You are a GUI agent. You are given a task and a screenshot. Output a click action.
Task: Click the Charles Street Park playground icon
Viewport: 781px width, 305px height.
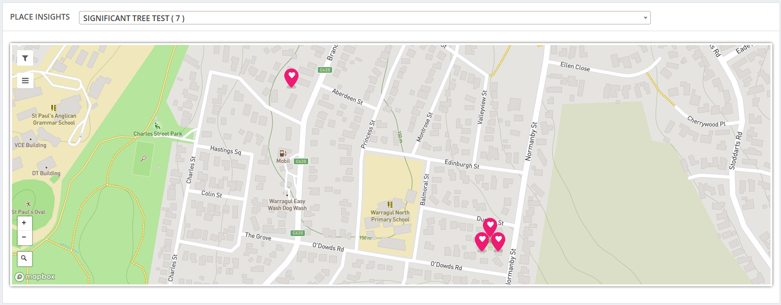(x=157, y=126)
